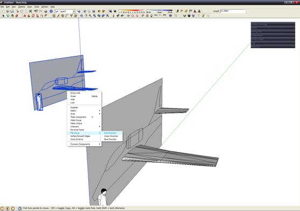Screen dimensions: 300x211
Task: Expand the Area submenu
Action: (x=85, y=114)
